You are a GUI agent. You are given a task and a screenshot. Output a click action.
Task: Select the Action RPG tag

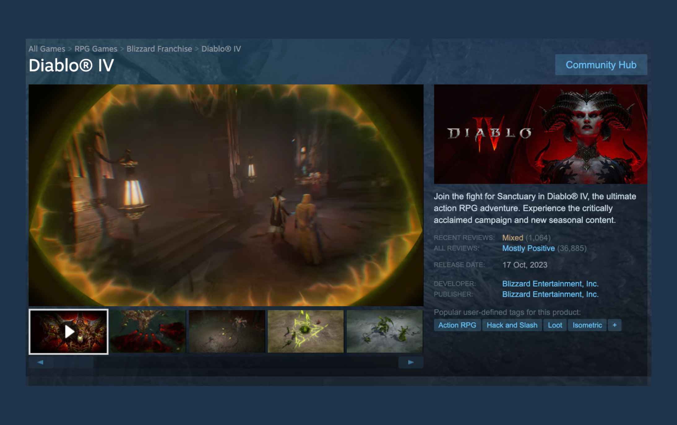pos(457,325)
